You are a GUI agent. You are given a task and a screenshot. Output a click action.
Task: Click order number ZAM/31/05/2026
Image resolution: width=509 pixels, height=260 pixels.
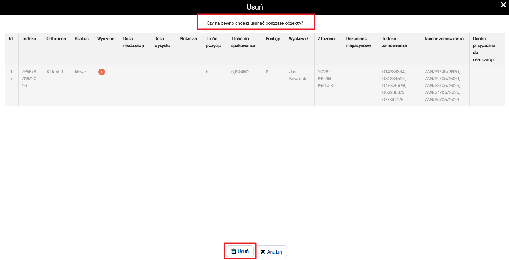point(442,72)
